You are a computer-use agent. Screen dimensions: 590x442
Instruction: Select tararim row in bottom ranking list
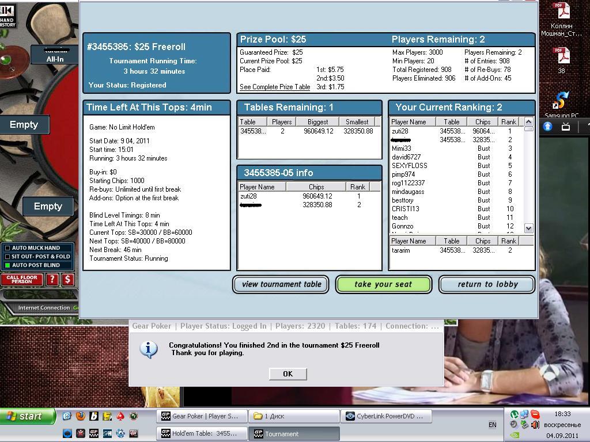click(x=461, y=250)
